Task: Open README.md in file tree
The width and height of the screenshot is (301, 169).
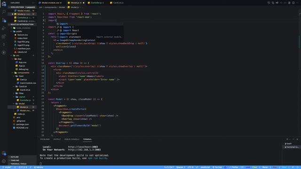Action: tap(22, 128)
